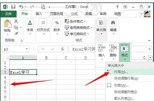
Task: Select row 5 header
Action: [5, 82]
